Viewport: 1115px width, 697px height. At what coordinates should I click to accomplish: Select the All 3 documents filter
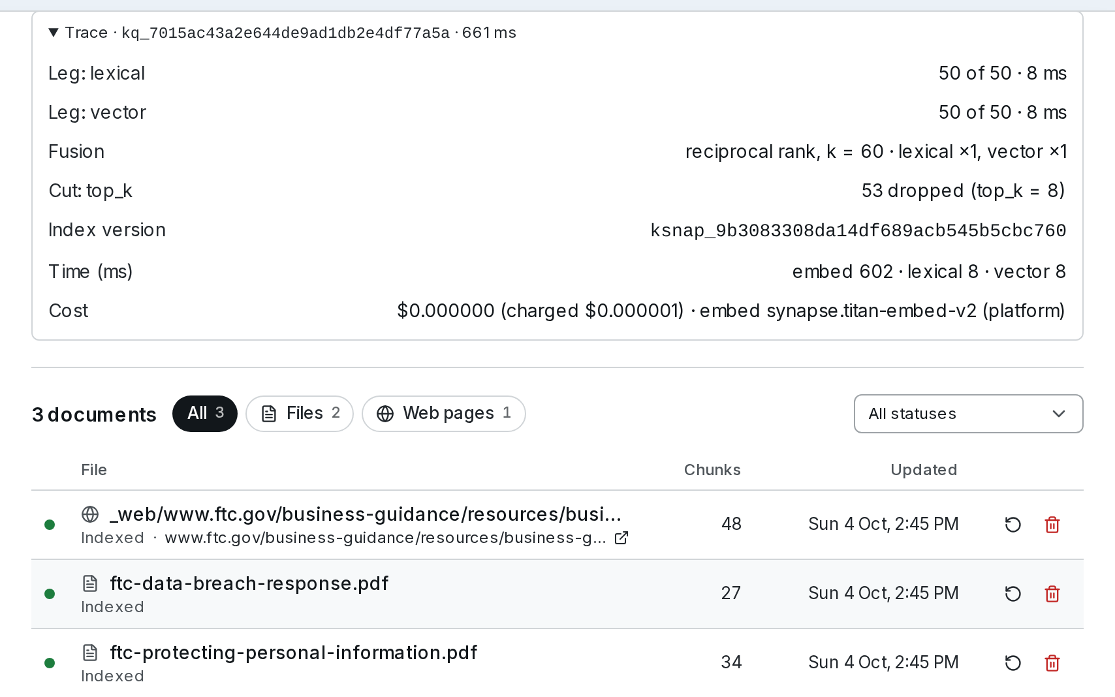pyautogui.click(x=205, y=414)
